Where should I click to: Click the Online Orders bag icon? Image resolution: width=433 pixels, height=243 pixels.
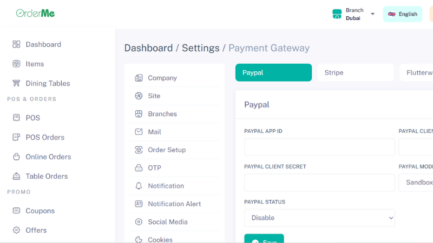click(x=16, y=157)
